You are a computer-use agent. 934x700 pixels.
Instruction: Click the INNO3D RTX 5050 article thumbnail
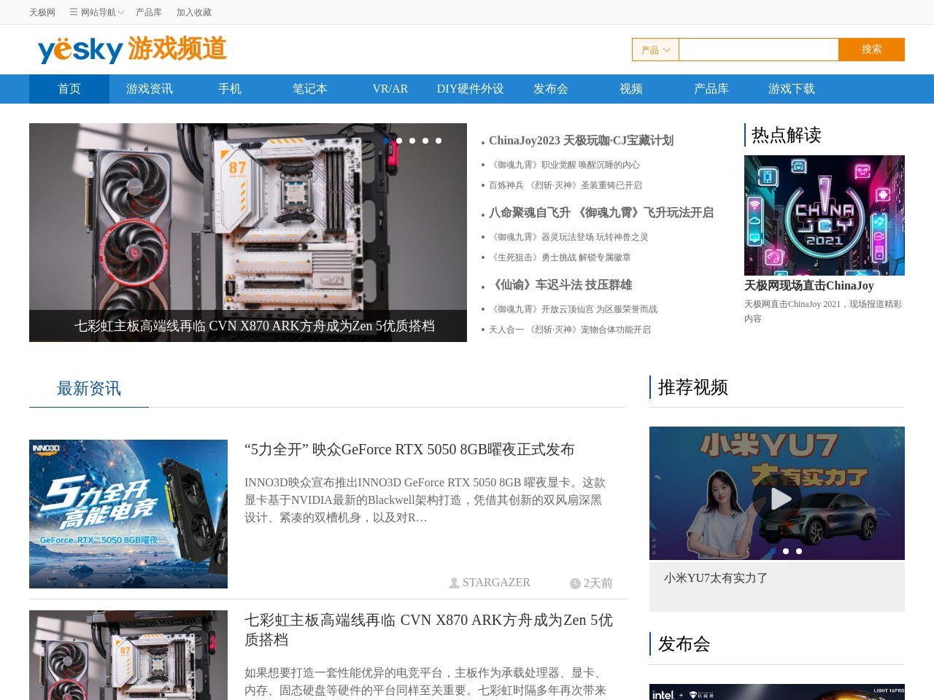pyautogui.click(x=128, y=514)
